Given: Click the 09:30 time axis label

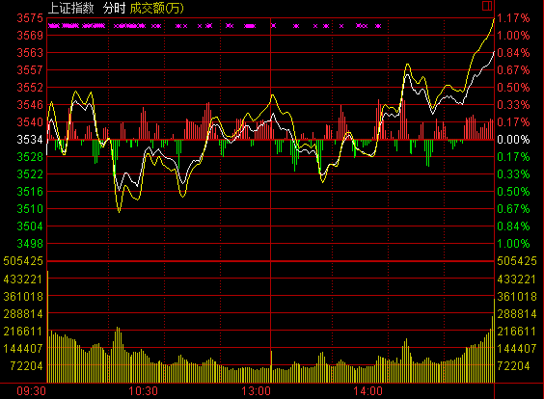Looking at the screenshot, I should point(31,391).
